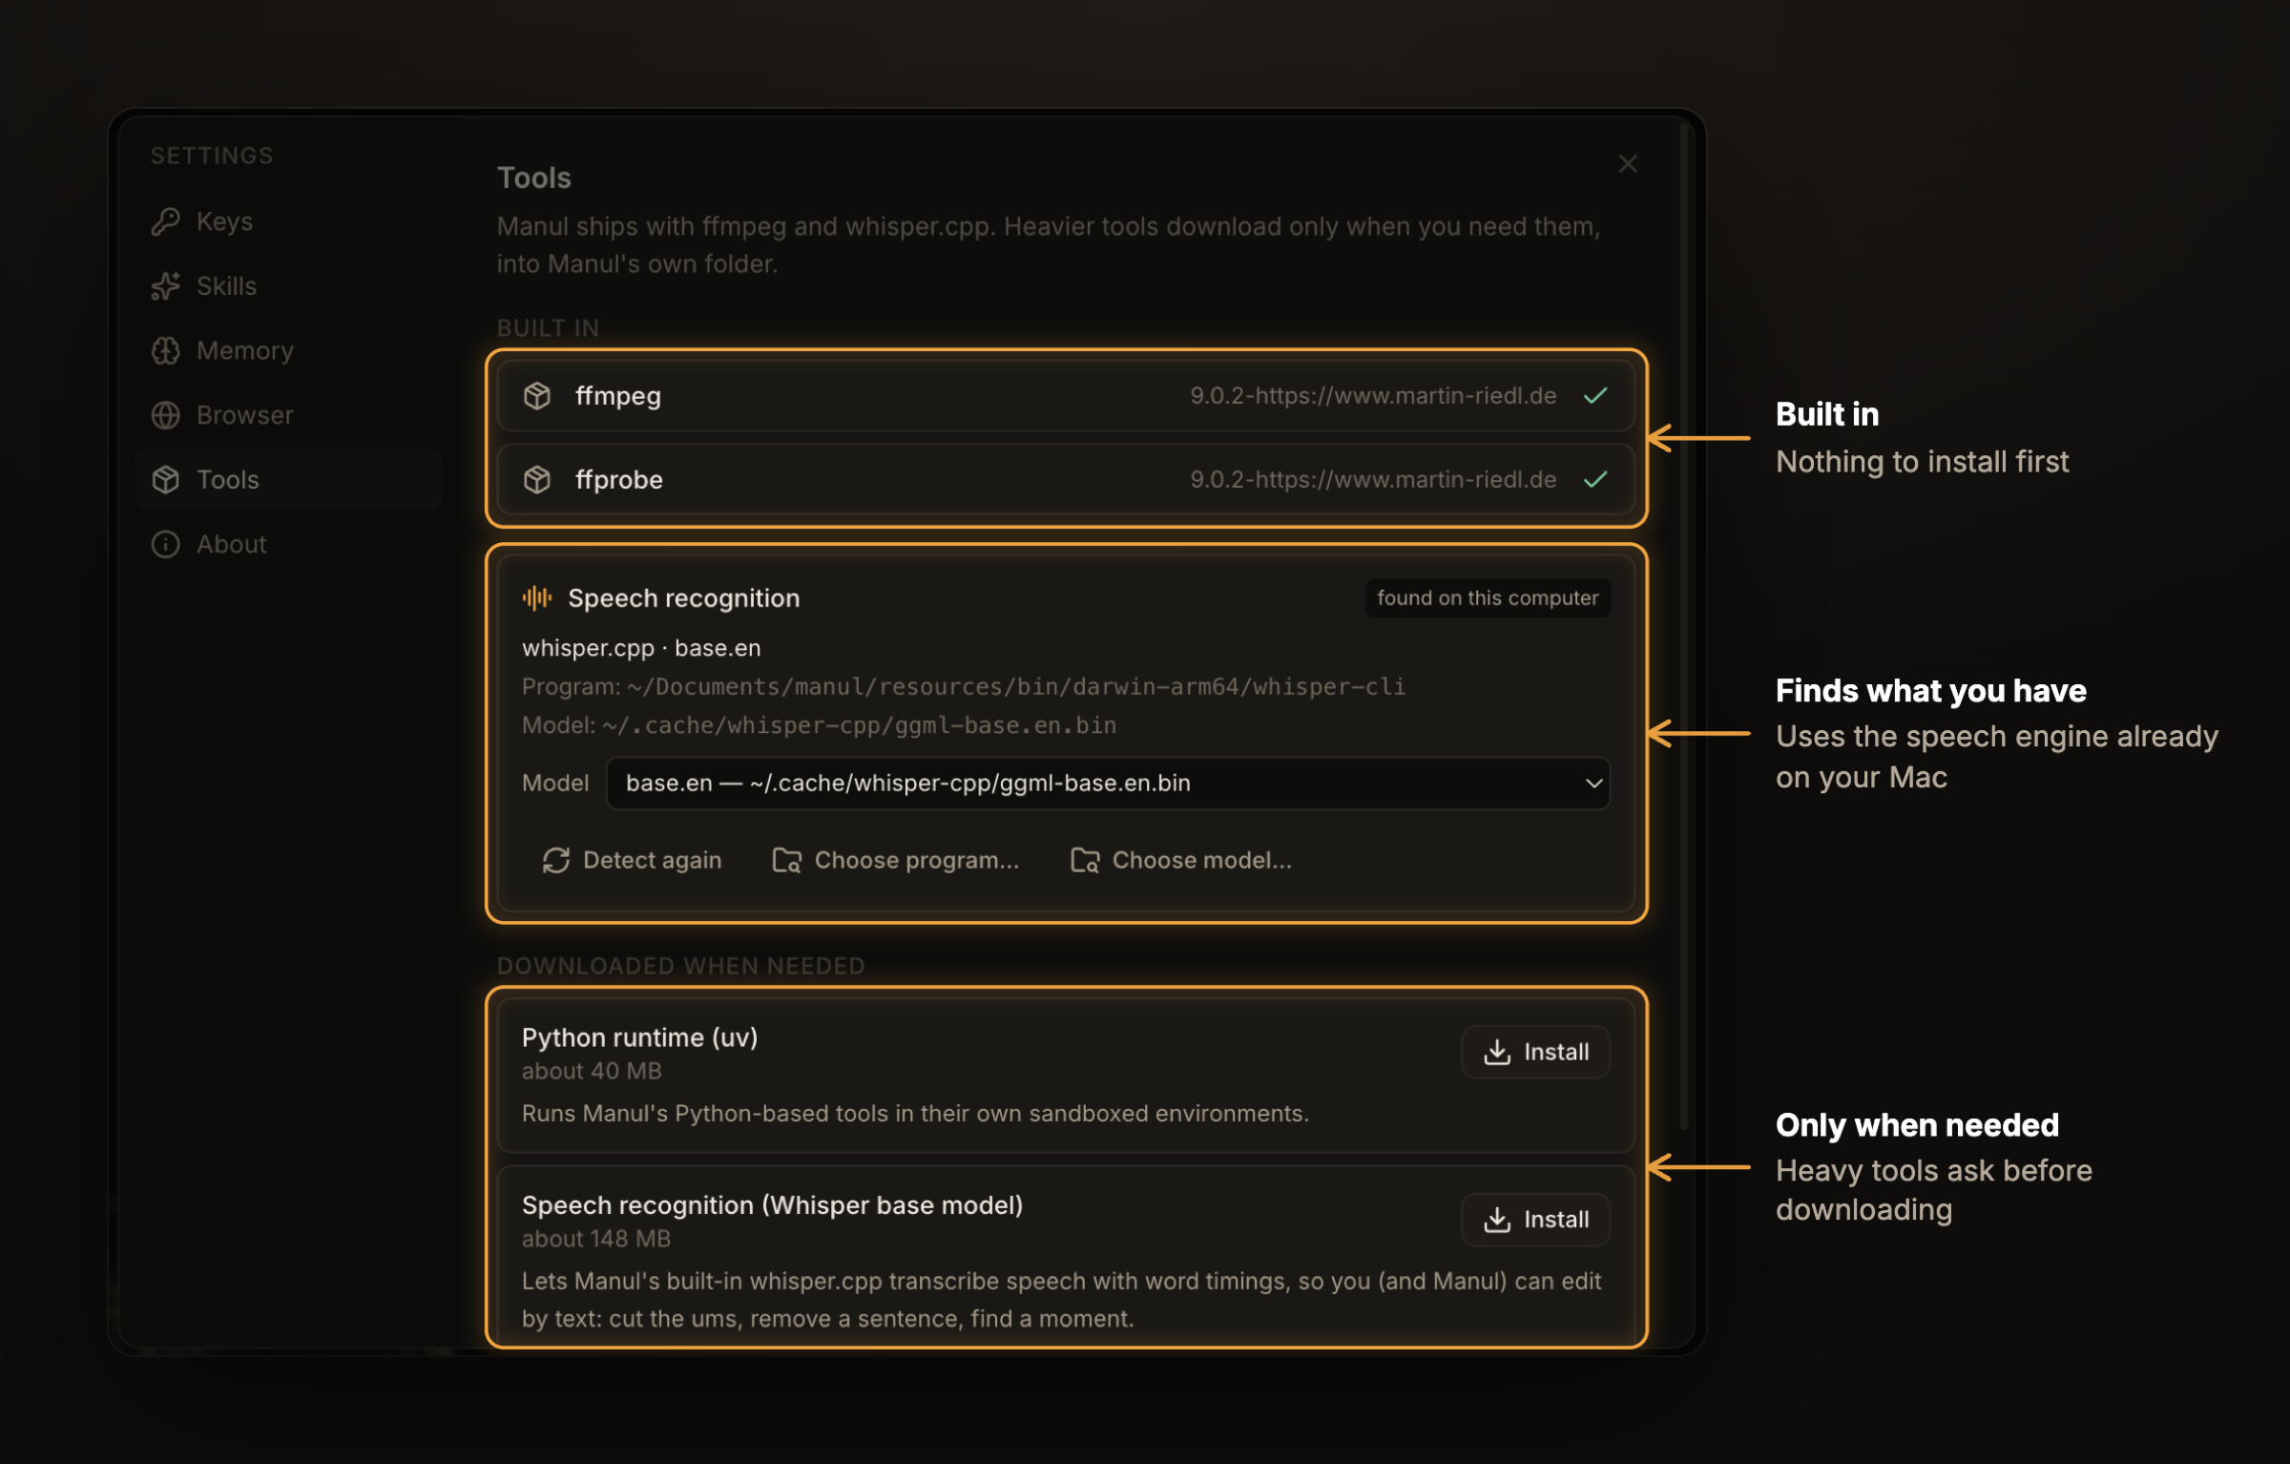Open the Skills settings section

click(288, 285)
